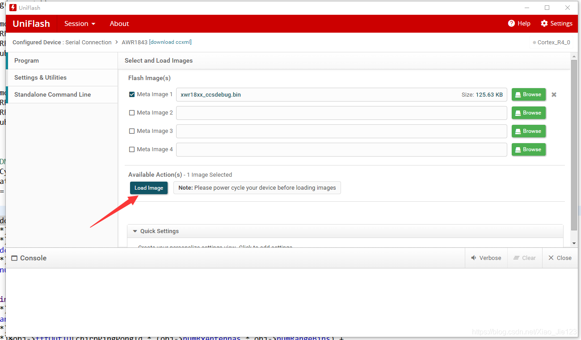The height and width of the screenshot is (340, 581).
Task: Click the Meta Image 3 empty path field
Action: coord(341,131)
